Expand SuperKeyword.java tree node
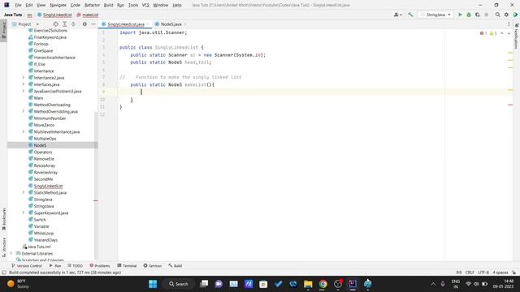This screenshot has width=520, height=292. (24, 213)
